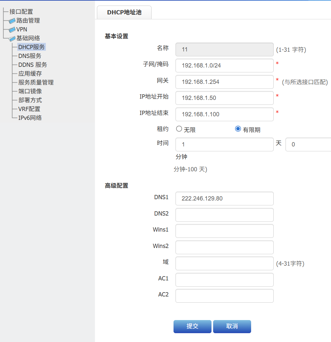Click the (1-31 字符) hint text
Image resolution: width=331 pixels, height=342 pixels.
point(291,50)
